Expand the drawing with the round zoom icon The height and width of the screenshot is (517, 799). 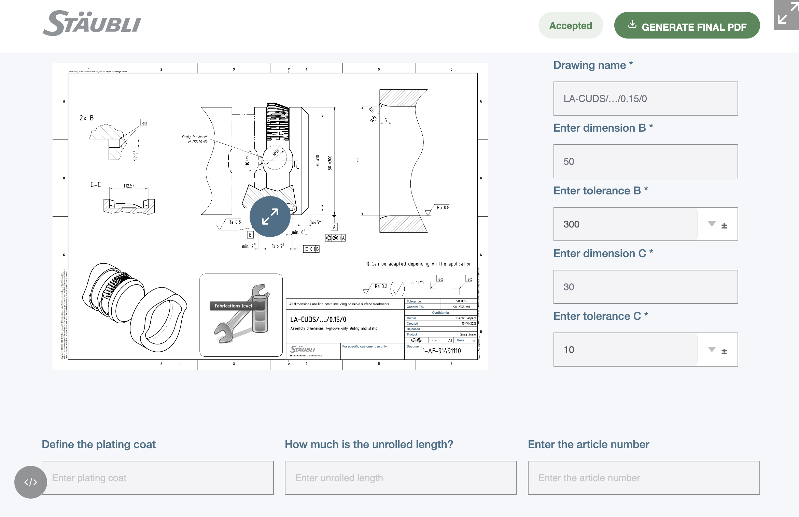click(x=270, y=217)
